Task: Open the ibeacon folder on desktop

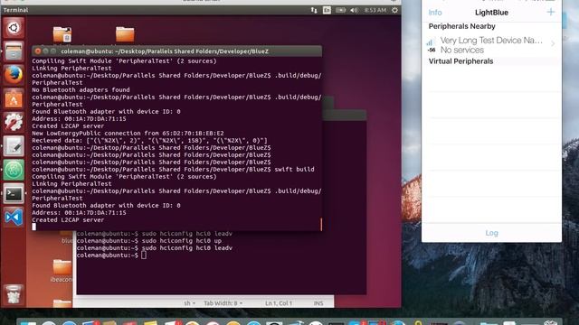Action: pyautogui.click(x=62, y=271)
